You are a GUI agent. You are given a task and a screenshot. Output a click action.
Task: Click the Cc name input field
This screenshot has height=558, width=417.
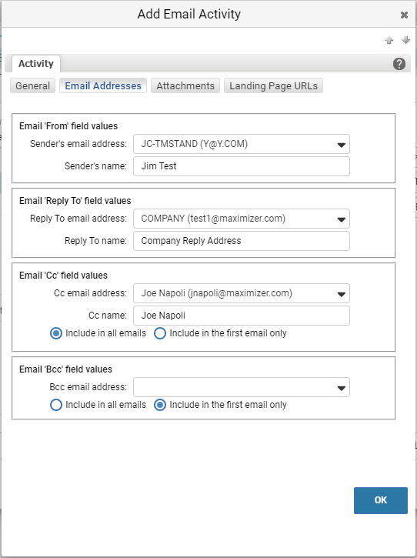tap(242, 316)
